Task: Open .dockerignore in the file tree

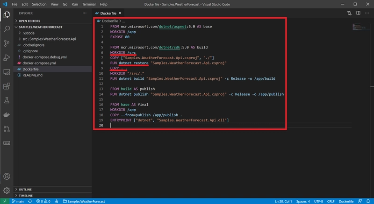Action: (52, 45)
